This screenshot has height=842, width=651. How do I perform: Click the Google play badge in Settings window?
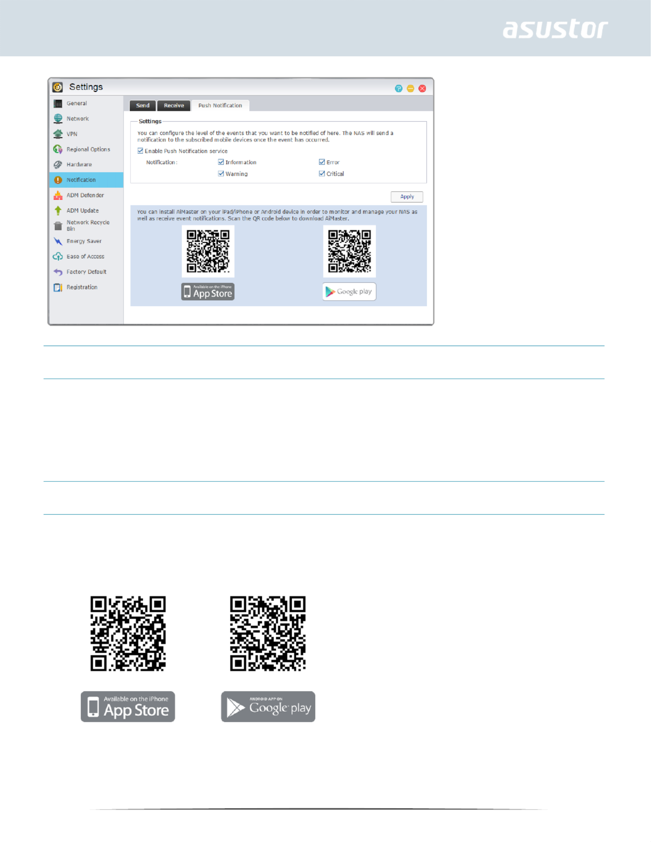click(x=349, y=292)
